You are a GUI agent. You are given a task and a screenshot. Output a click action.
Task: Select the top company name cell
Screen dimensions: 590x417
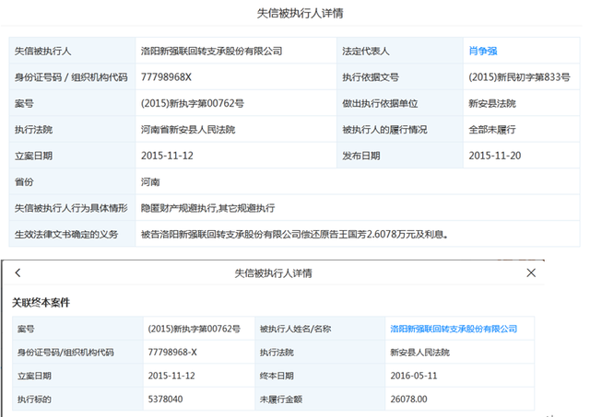(236, 51)
